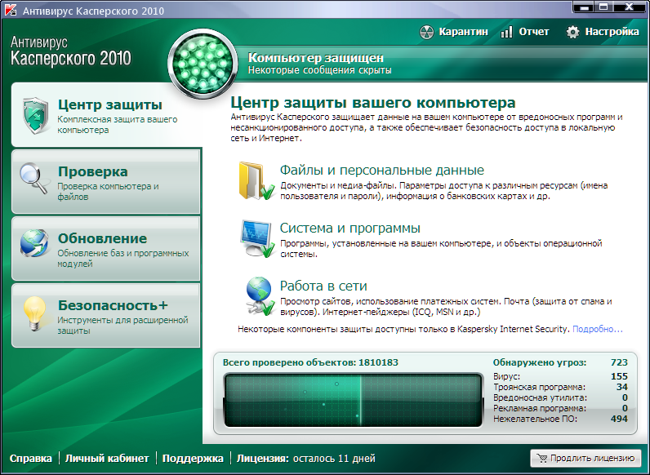650x475 pixels.
Task: Click the shopping cart icon on renew button
Action: point(542,458)
